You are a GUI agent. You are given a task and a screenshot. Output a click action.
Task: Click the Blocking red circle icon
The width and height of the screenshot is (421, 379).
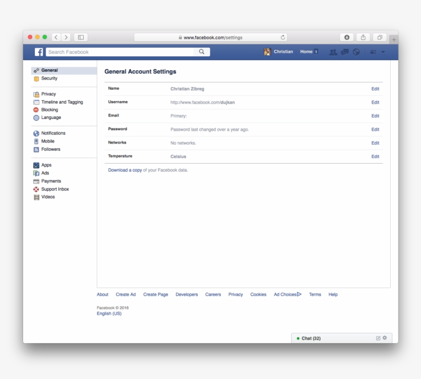(x=36, y=110)
